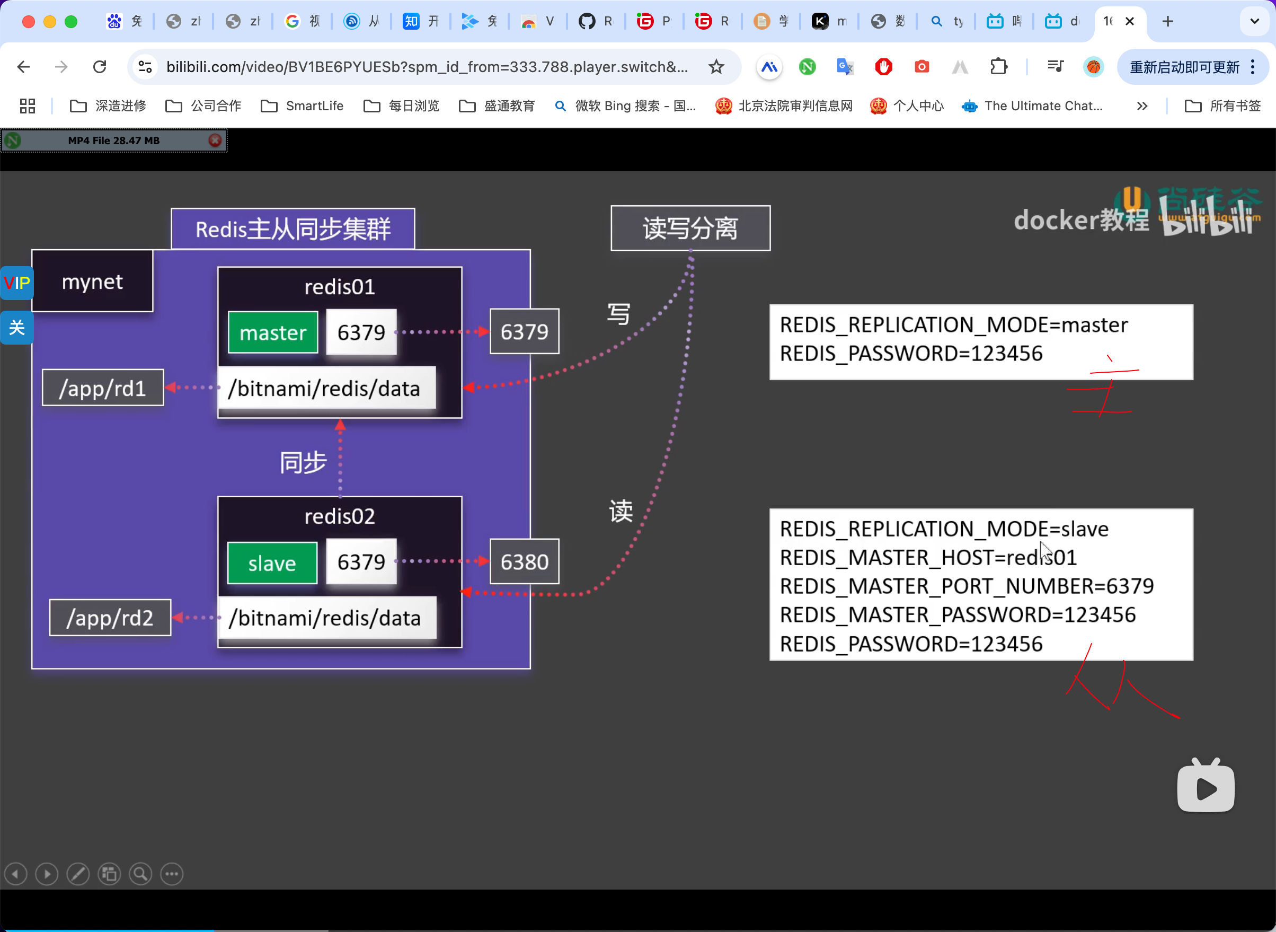Screen dimensions: 1276x932
Task: Open a new tab with plus button
Action: click(1168, 21)
